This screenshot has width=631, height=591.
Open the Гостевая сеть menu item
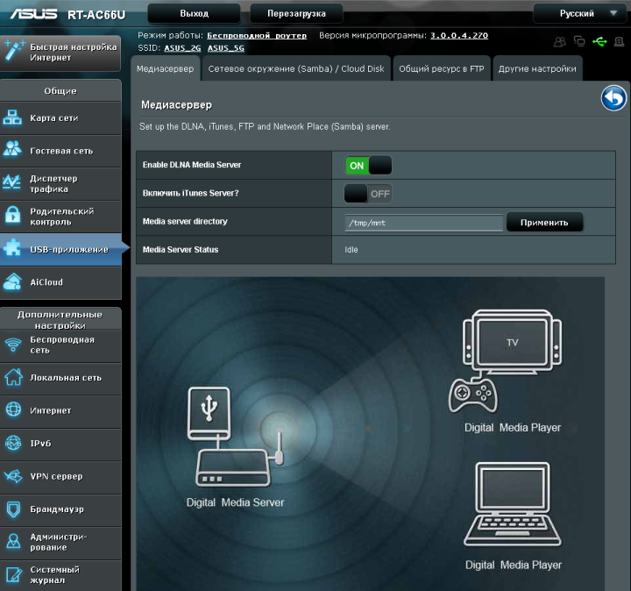click(x=60, y=151)
